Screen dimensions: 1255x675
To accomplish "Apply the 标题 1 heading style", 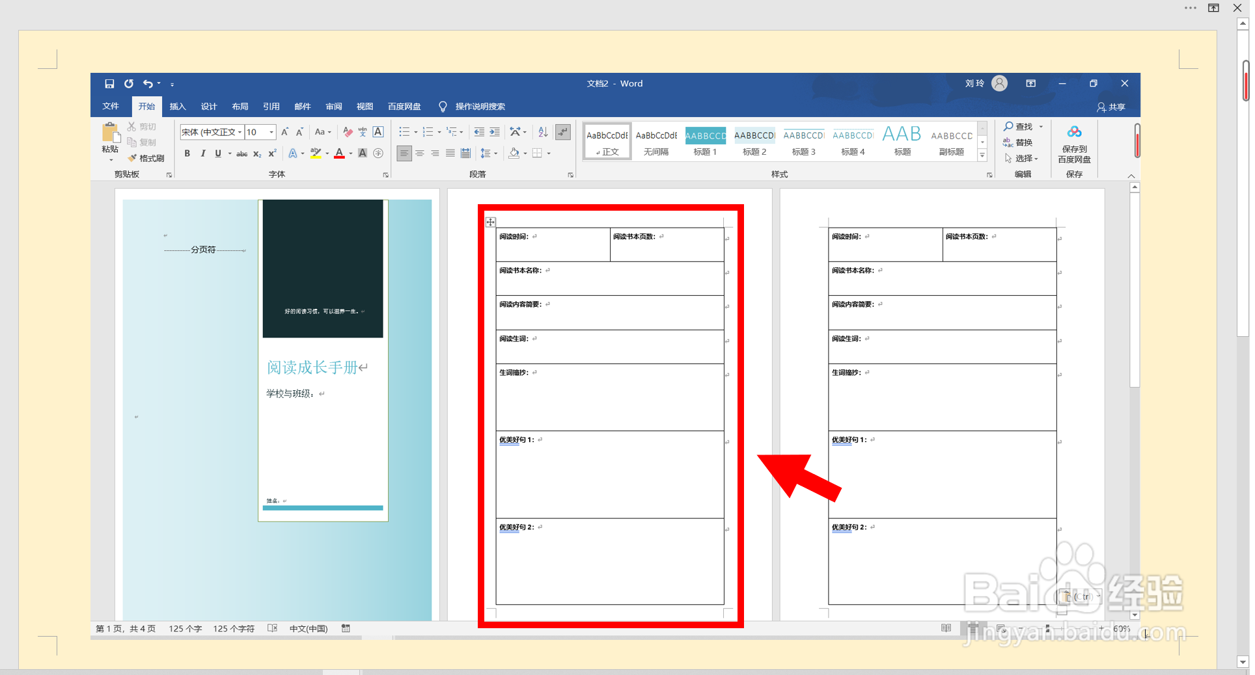I will [705, 142].
